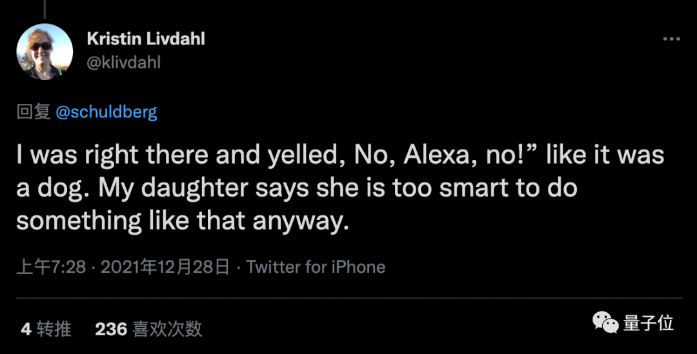The height and width of the screenshot is (354, 697).
Task: Click the 上午7:28 timestamp
Action: (x=51, y=267)
